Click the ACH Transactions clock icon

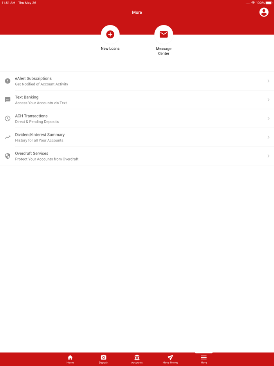click(x=7, y=118)
